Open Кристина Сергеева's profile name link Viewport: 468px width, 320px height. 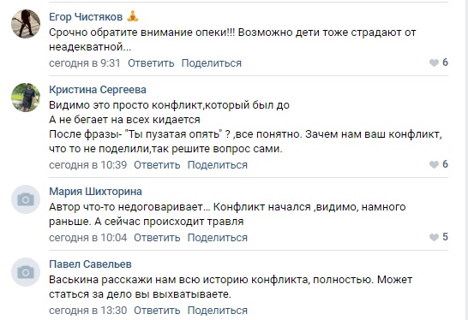(x=98, y=90)
